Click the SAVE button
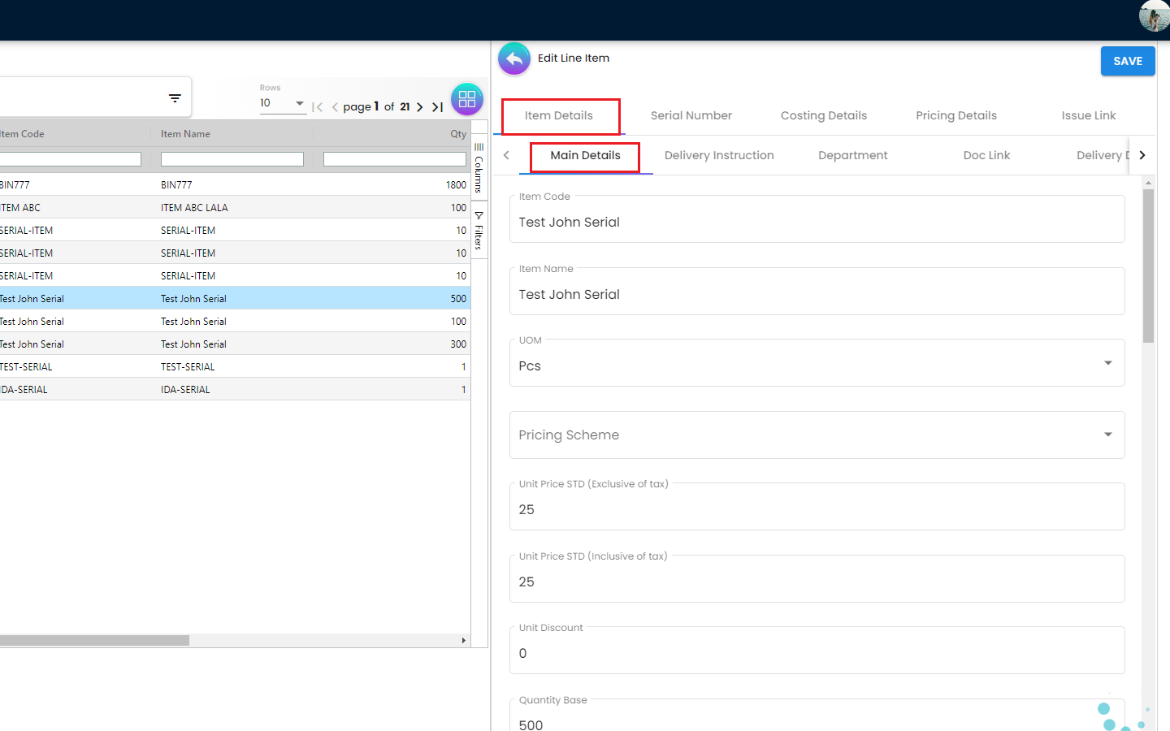The height and width of the screenshot is (731, 1170). (x=1127, y=61)
